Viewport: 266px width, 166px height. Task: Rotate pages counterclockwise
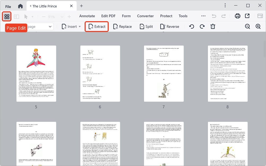(191, 26)
